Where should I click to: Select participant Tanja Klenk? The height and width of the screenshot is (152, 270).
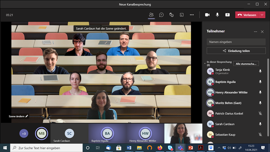pos(236,71)
